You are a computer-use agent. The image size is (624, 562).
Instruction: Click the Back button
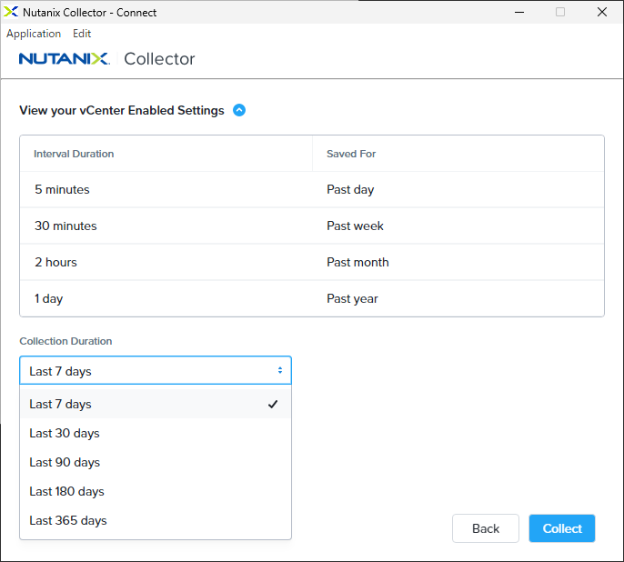pyautogui.click(x=486, y=528)
